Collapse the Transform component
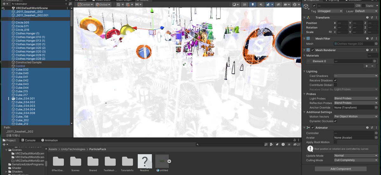This screenshot has width=381, height=175. click(x=304, y=18)
